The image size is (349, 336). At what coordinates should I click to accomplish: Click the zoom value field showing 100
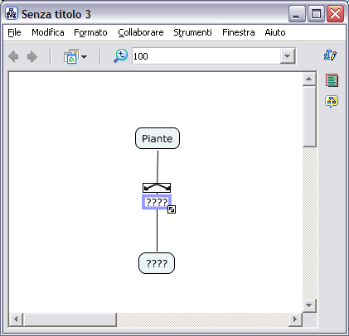click(206, 56)
